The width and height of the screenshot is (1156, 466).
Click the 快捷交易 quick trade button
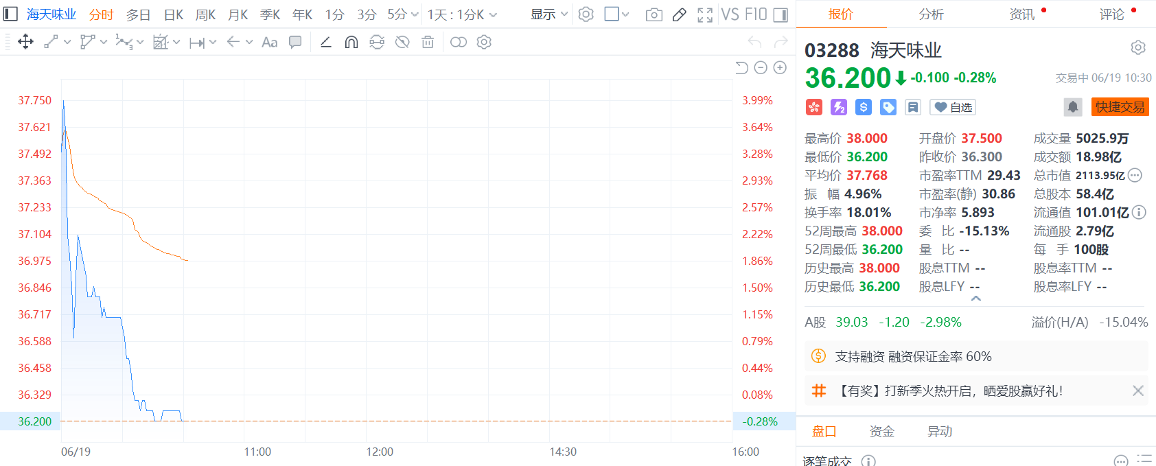click(1120, 107)
